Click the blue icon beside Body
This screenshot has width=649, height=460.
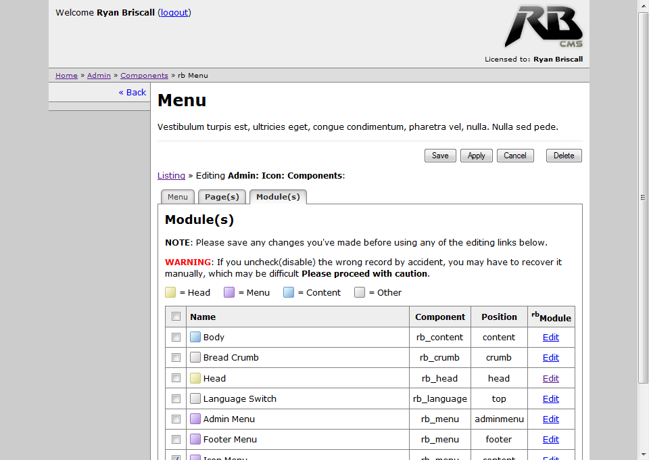[195, 337]
